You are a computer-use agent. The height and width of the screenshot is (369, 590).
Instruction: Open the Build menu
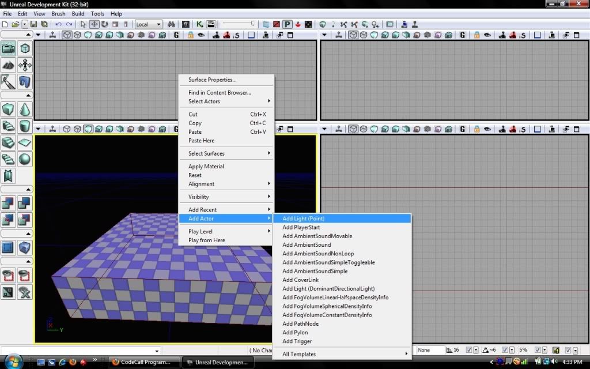[x=78, y=14]
